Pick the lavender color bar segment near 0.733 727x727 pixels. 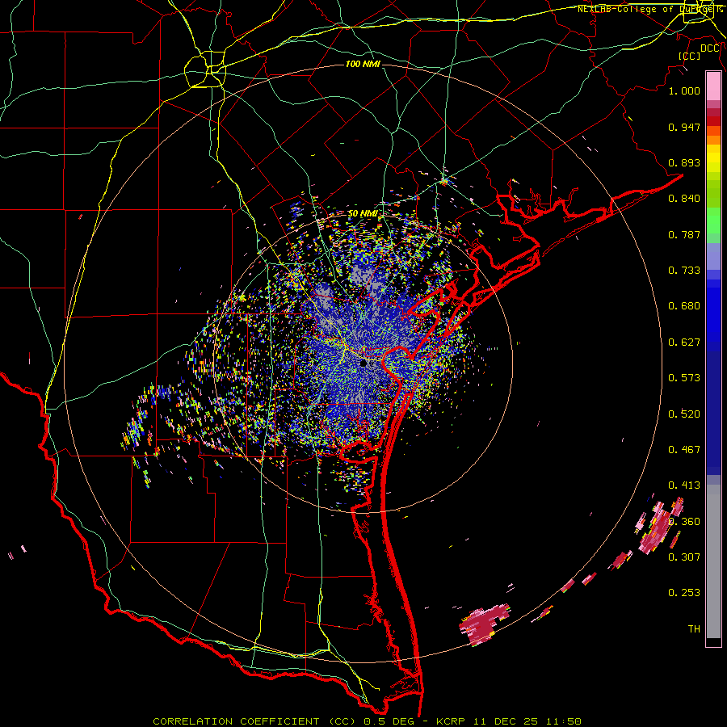click(713, 256)
